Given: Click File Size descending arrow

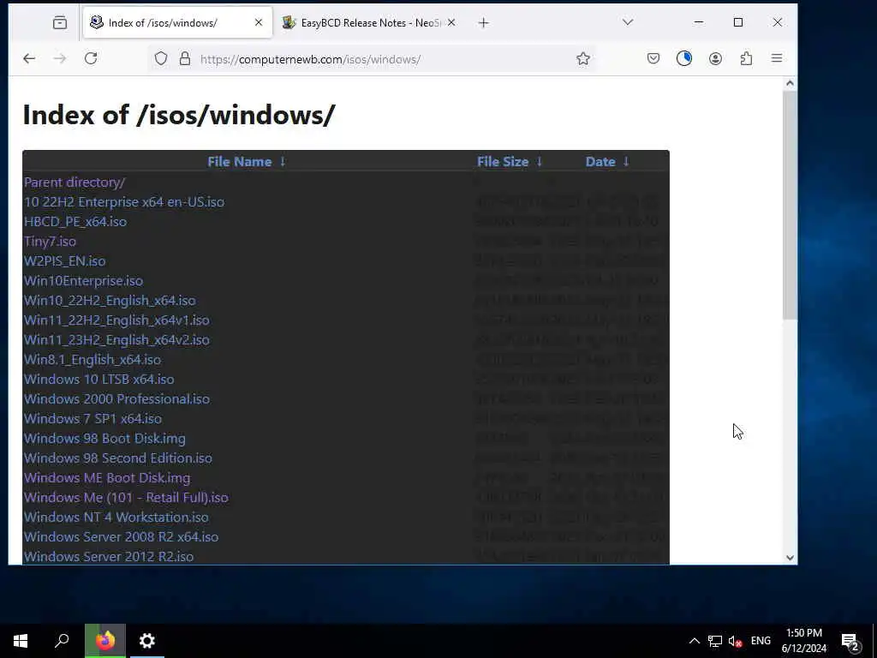Looking at the screenshot, I should pyautogui.click(x=540, y=162).
